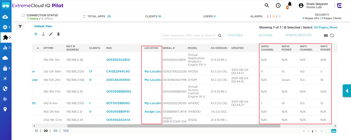The width and height of the screenshot is (351, 140).
Task: Open the Configure gear sidebar icon
Action: point(5,27)
